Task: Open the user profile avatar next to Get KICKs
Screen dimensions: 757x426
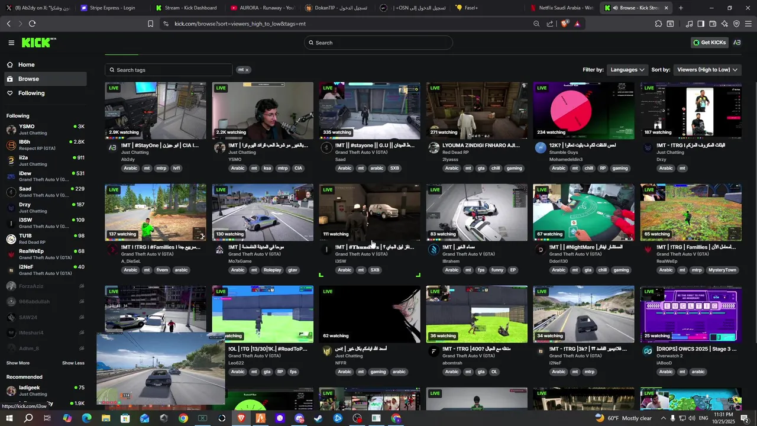Action: 737,43
